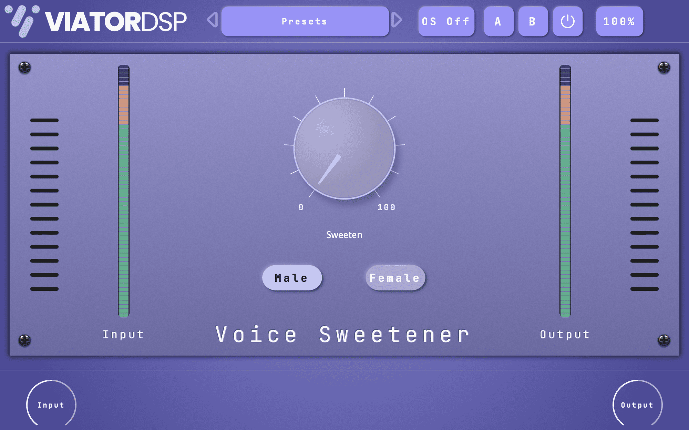Select the Female voice mode

tap(395, 278)
